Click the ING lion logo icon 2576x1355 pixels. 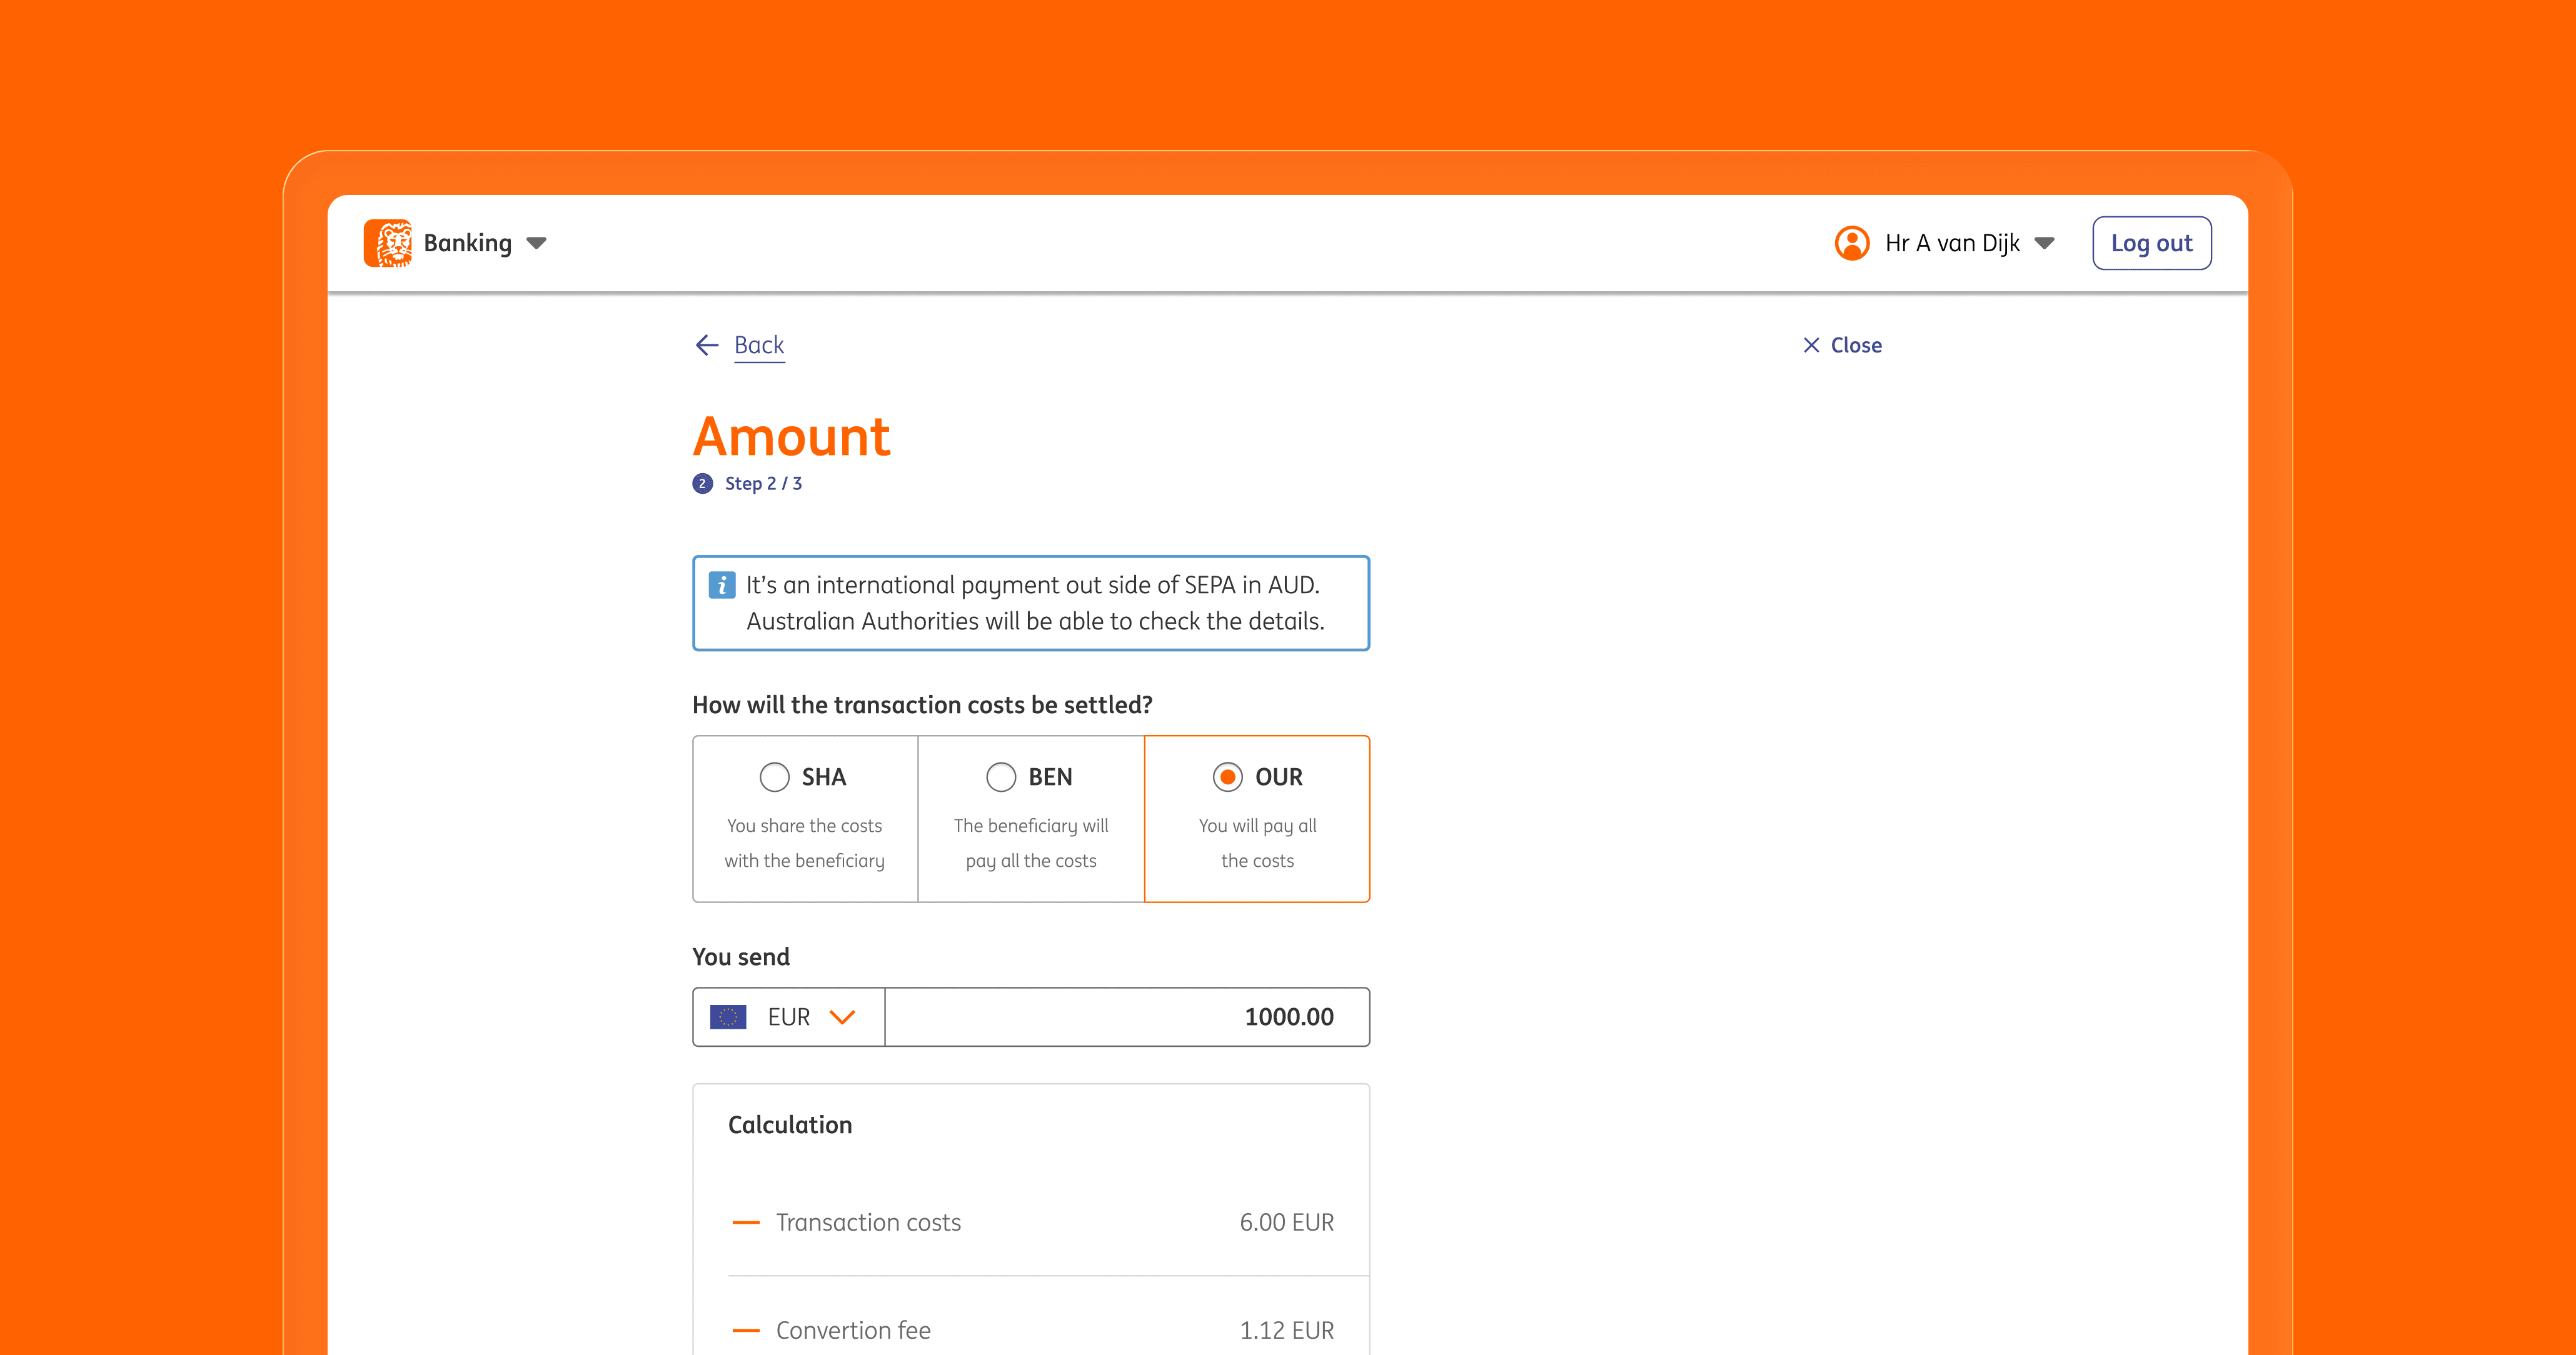click(x=388, y=243)
